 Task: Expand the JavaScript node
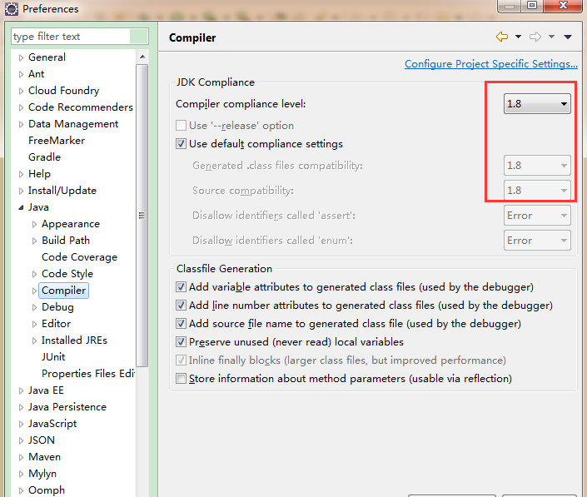pyautogui.click(x=21, y=424)
